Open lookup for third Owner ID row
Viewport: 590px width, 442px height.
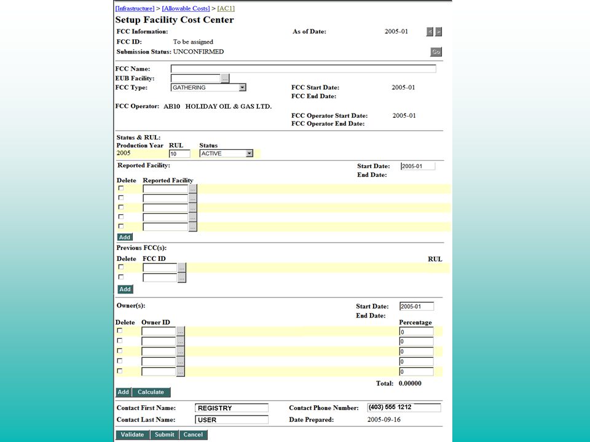tap(181, 351)
